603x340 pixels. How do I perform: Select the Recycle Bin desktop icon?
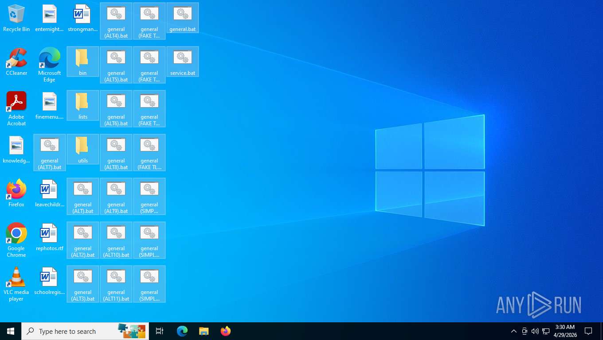click(x=16, y=18)
